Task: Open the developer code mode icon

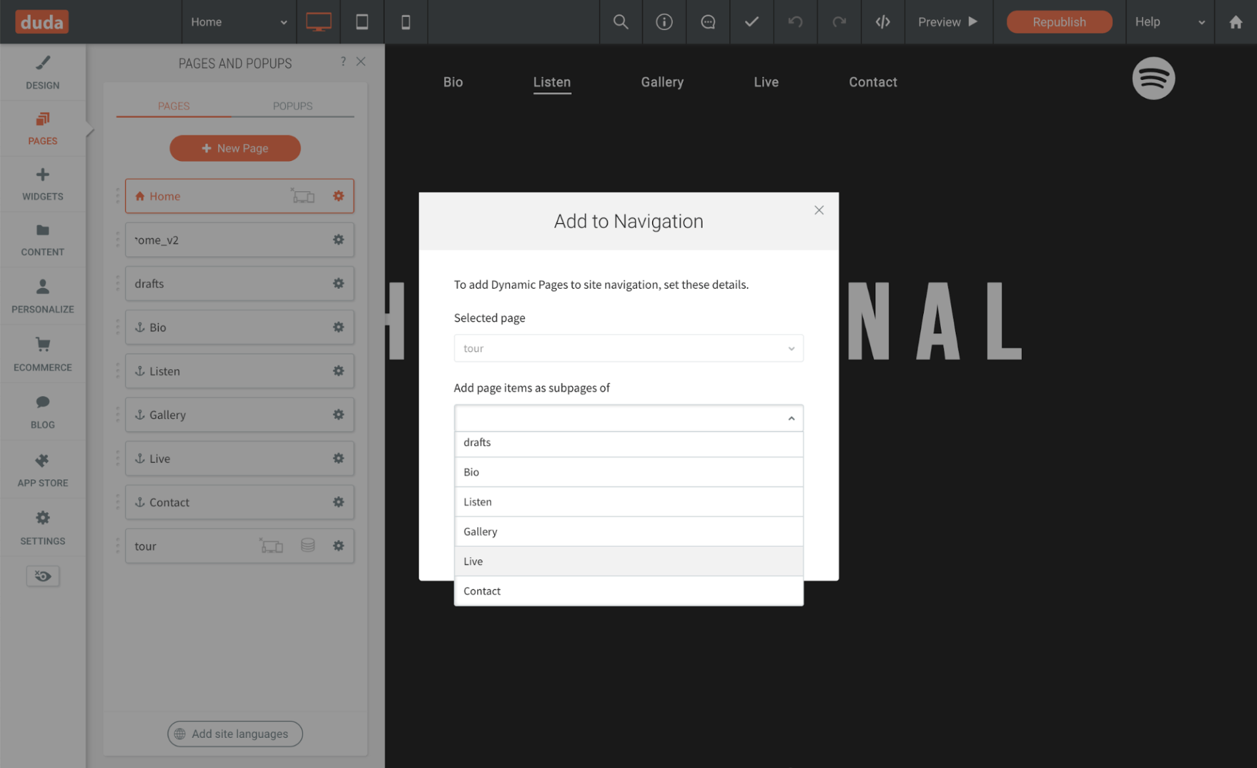Action: pyautogui.click(x=883, y=22)
